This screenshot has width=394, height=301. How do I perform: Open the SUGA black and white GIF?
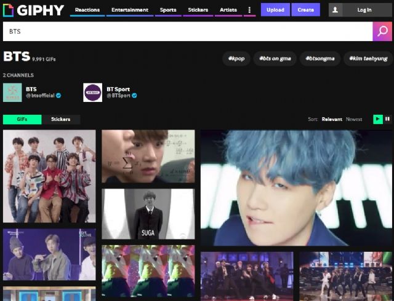(x=148, y=214)
